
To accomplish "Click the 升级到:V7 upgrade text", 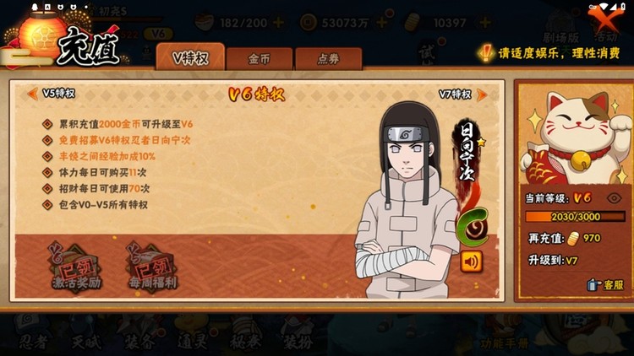I will click(553, 261).
